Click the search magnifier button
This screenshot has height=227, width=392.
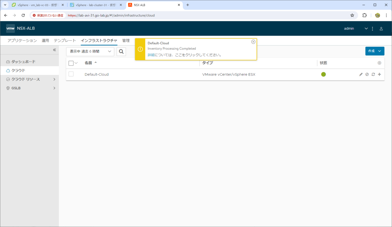[121, 51]
